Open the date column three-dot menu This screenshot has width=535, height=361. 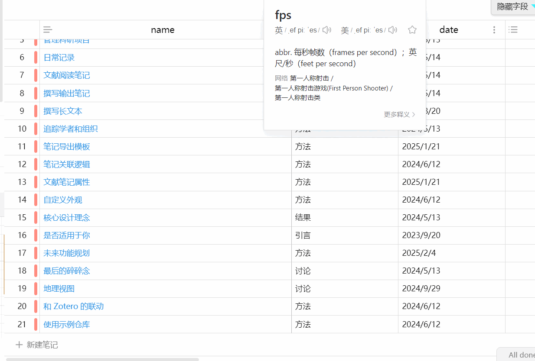tap(494, 30)
